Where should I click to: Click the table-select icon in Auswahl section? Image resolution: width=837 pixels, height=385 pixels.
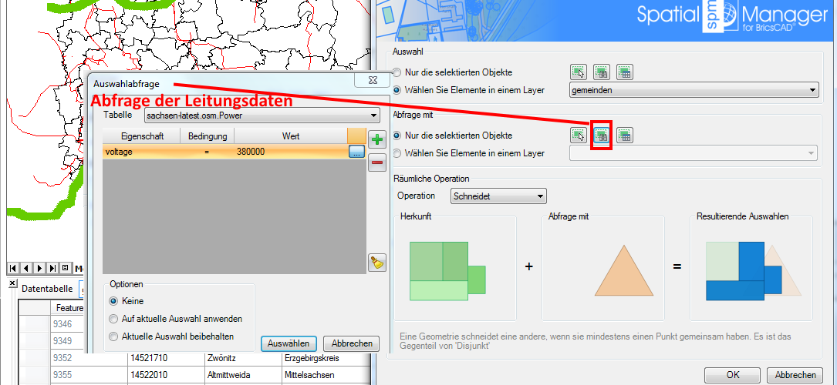click(x=624, y=72)
